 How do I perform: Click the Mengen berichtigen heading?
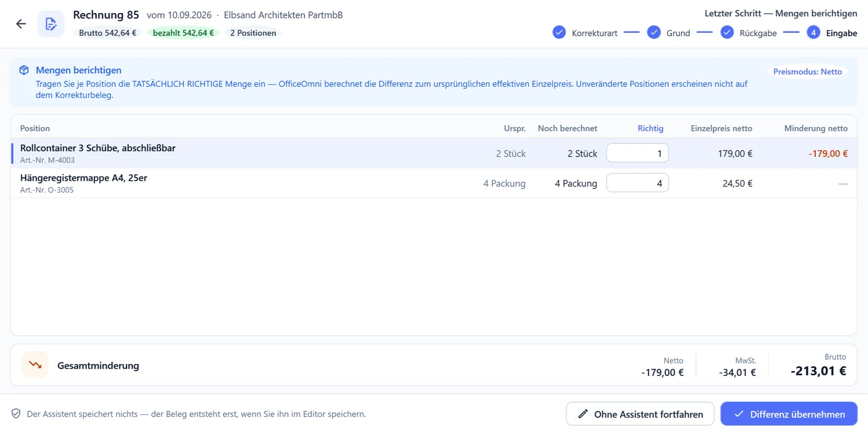pyautogui.click(x=79, y=71)
